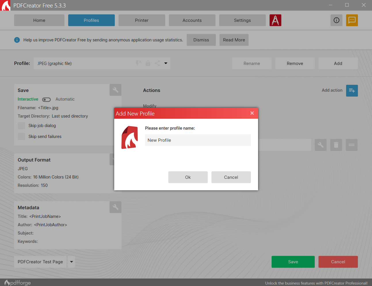Open the Unlock business features link
Image resolution: width=372 pixels, height=286 pixels.
(316, 283)
